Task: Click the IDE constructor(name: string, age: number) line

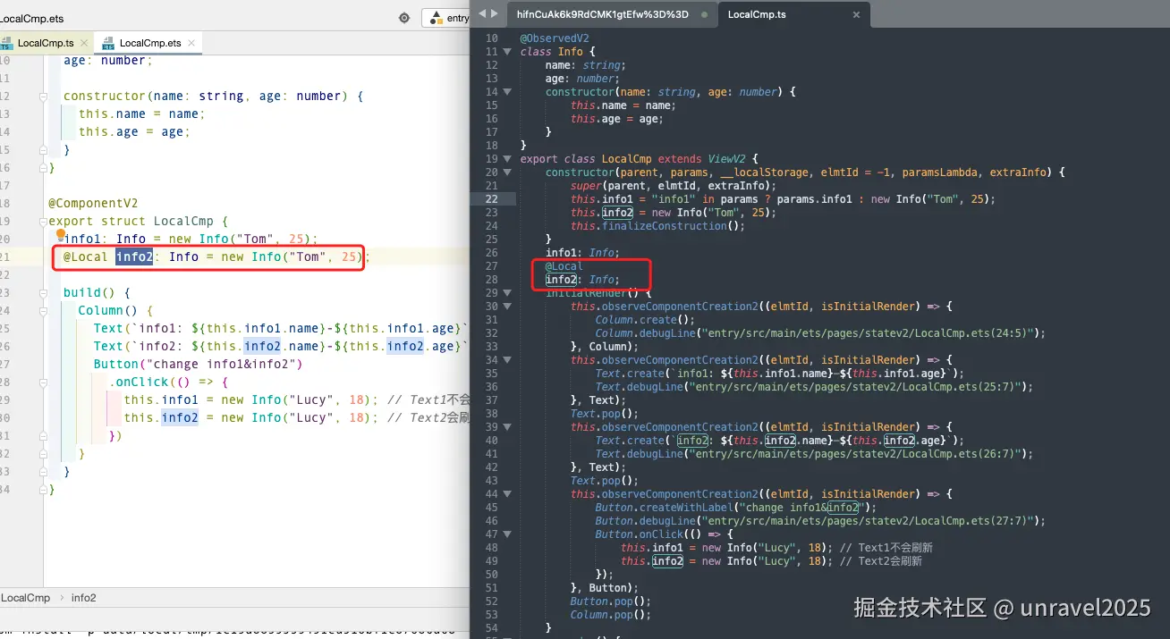Action: click(x=213, y=96)
